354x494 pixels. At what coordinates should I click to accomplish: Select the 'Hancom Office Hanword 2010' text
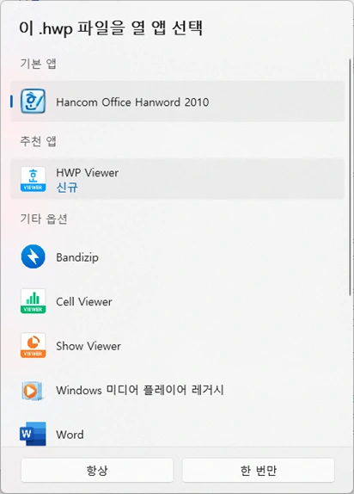132,102
